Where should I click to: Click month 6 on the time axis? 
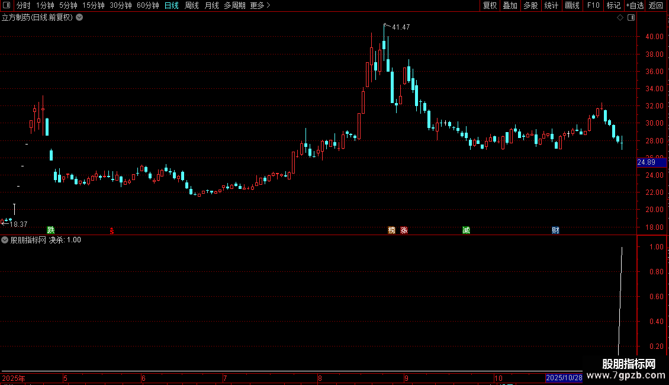point(143,378)
